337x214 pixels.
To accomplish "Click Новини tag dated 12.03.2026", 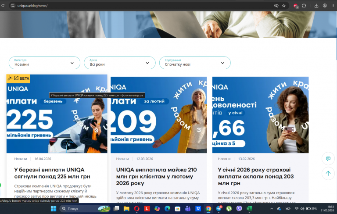I will pos(122,159).
